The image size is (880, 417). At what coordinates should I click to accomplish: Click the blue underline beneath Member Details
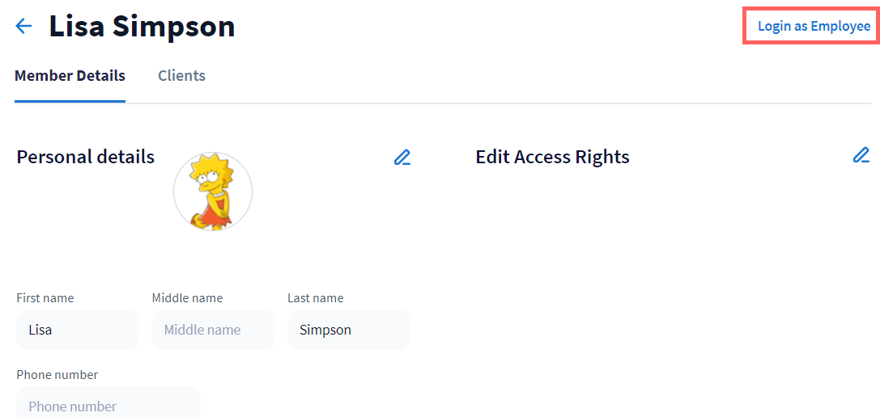(x=70, y=102)
